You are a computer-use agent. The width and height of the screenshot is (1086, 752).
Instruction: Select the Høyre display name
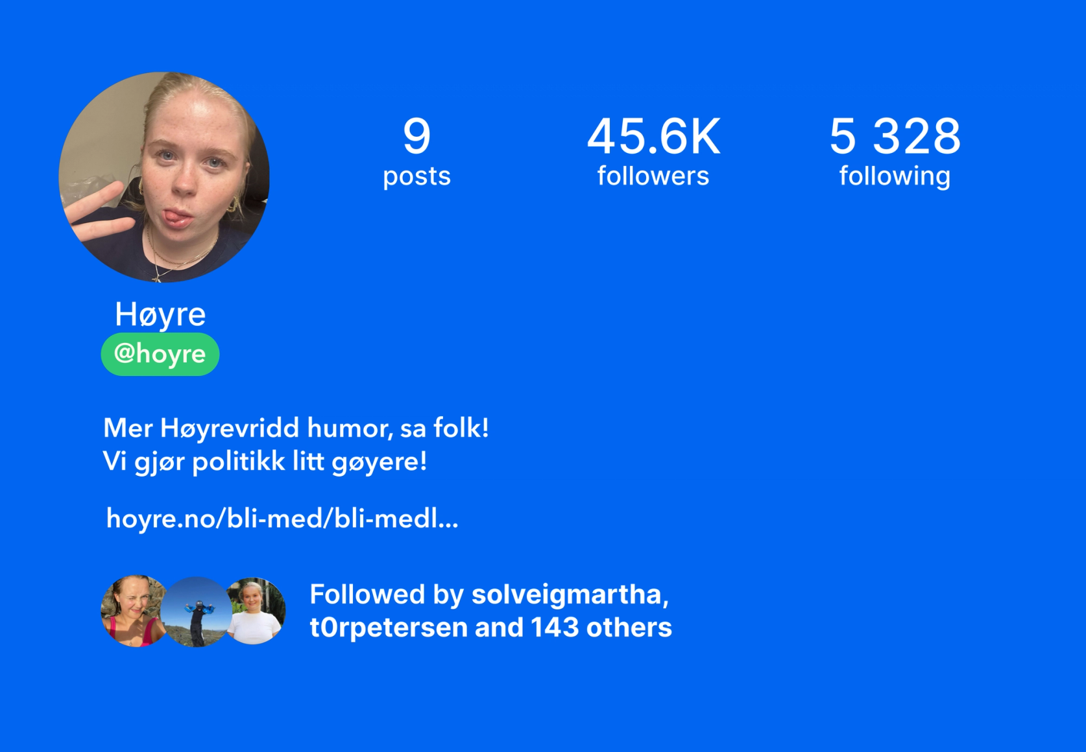point(160,314)
